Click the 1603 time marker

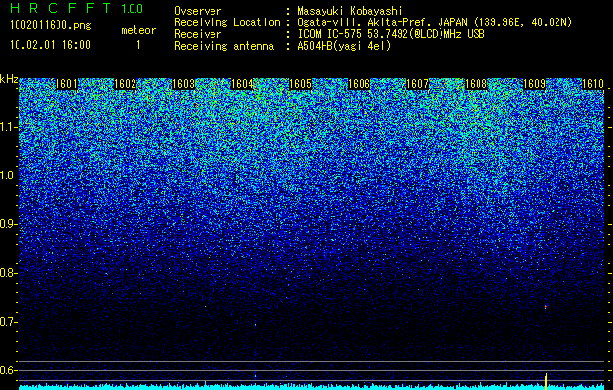coord(184,84)
